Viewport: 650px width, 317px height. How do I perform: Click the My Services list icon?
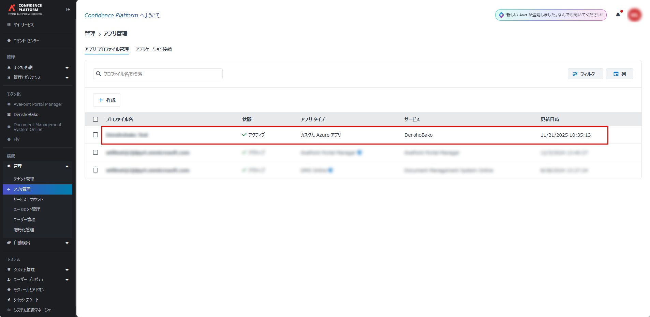click(x=9, y=24)
